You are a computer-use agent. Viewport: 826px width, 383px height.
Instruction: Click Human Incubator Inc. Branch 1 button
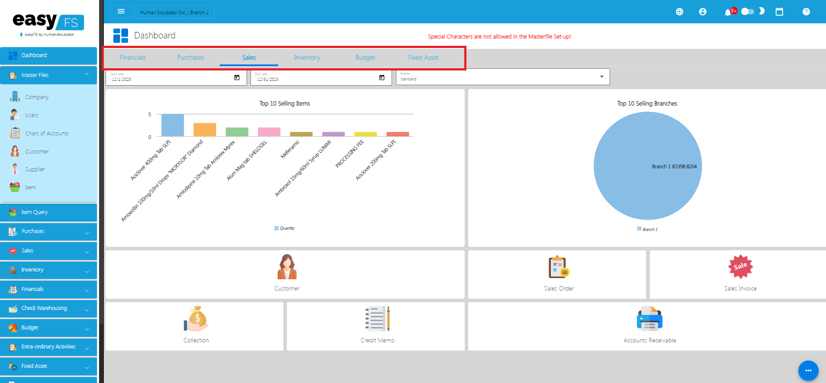pos(174,12)
